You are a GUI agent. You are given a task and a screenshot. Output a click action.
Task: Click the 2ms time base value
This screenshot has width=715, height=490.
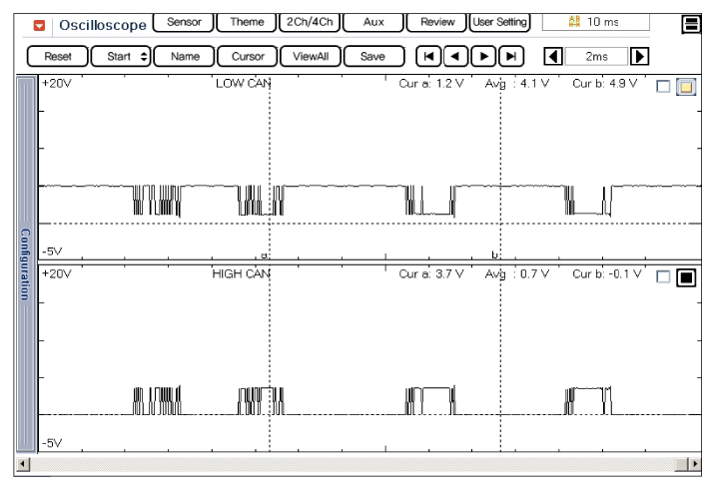[596, 57]
